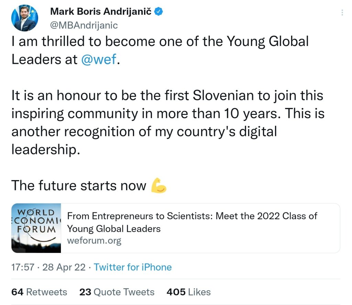Viewport: 352px width, 305px height.
Task: Click the @MBAndrijanic handle
Action: point(84,25)
